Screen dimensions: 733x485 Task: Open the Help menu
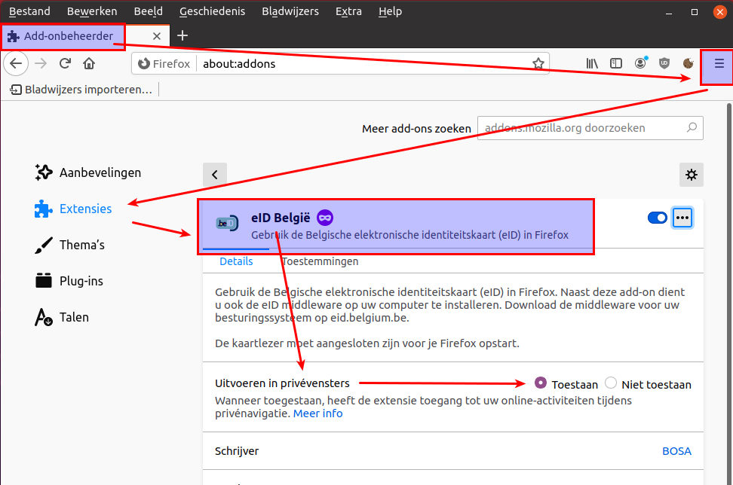pyautogui.click(x=391, y=11)
